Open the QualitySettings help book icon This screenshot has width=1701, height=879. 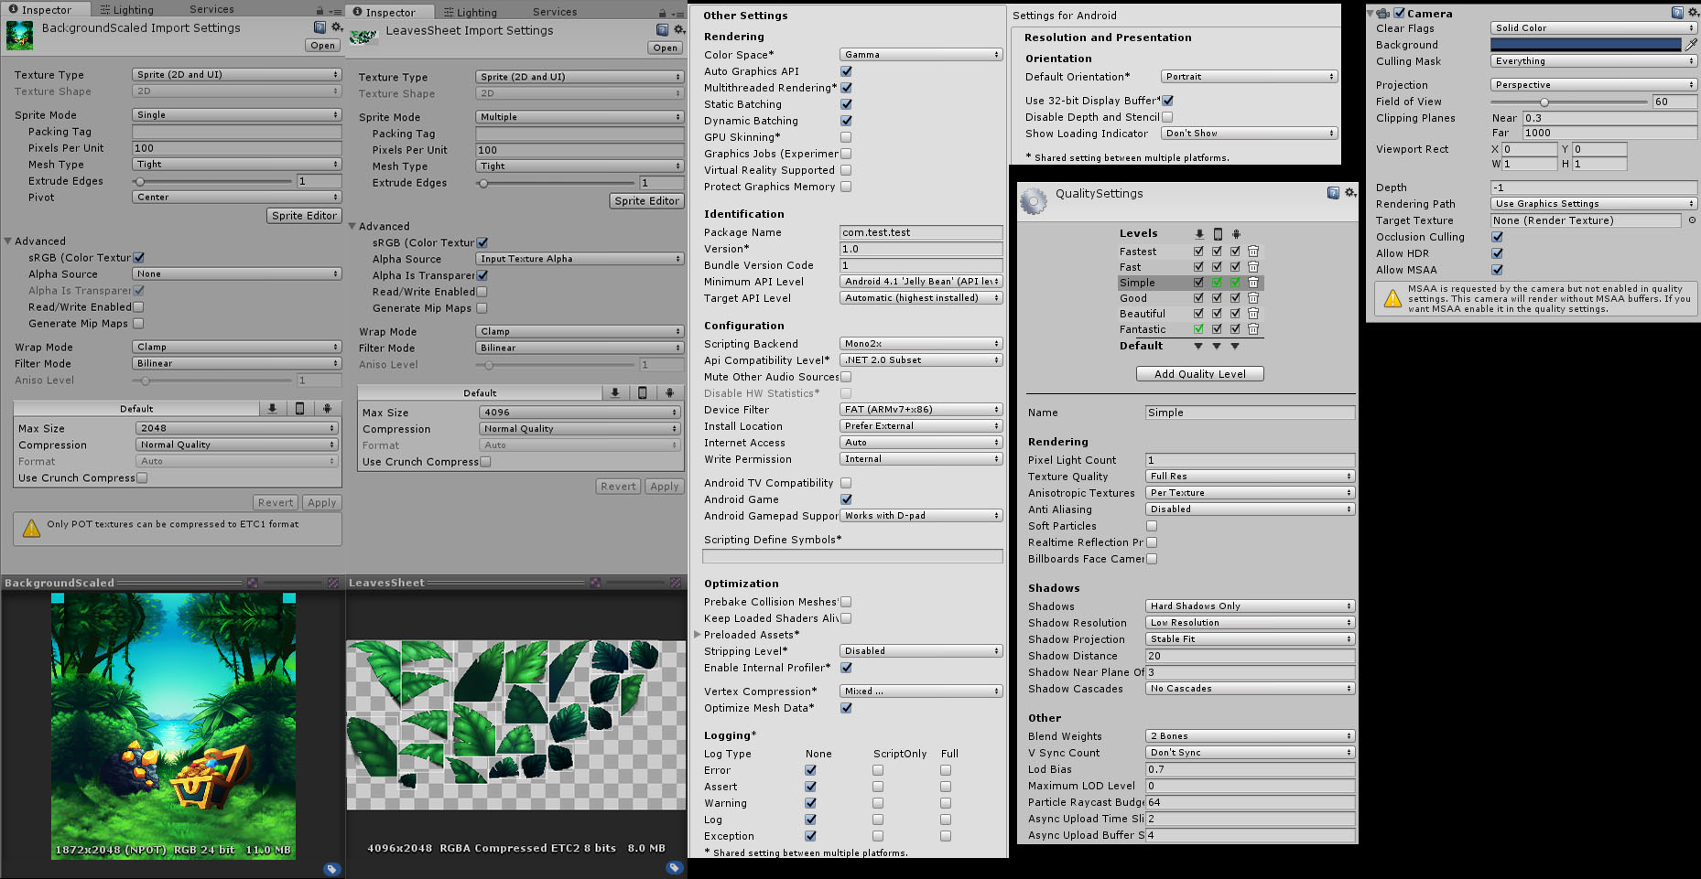(x=1333, y=193)
